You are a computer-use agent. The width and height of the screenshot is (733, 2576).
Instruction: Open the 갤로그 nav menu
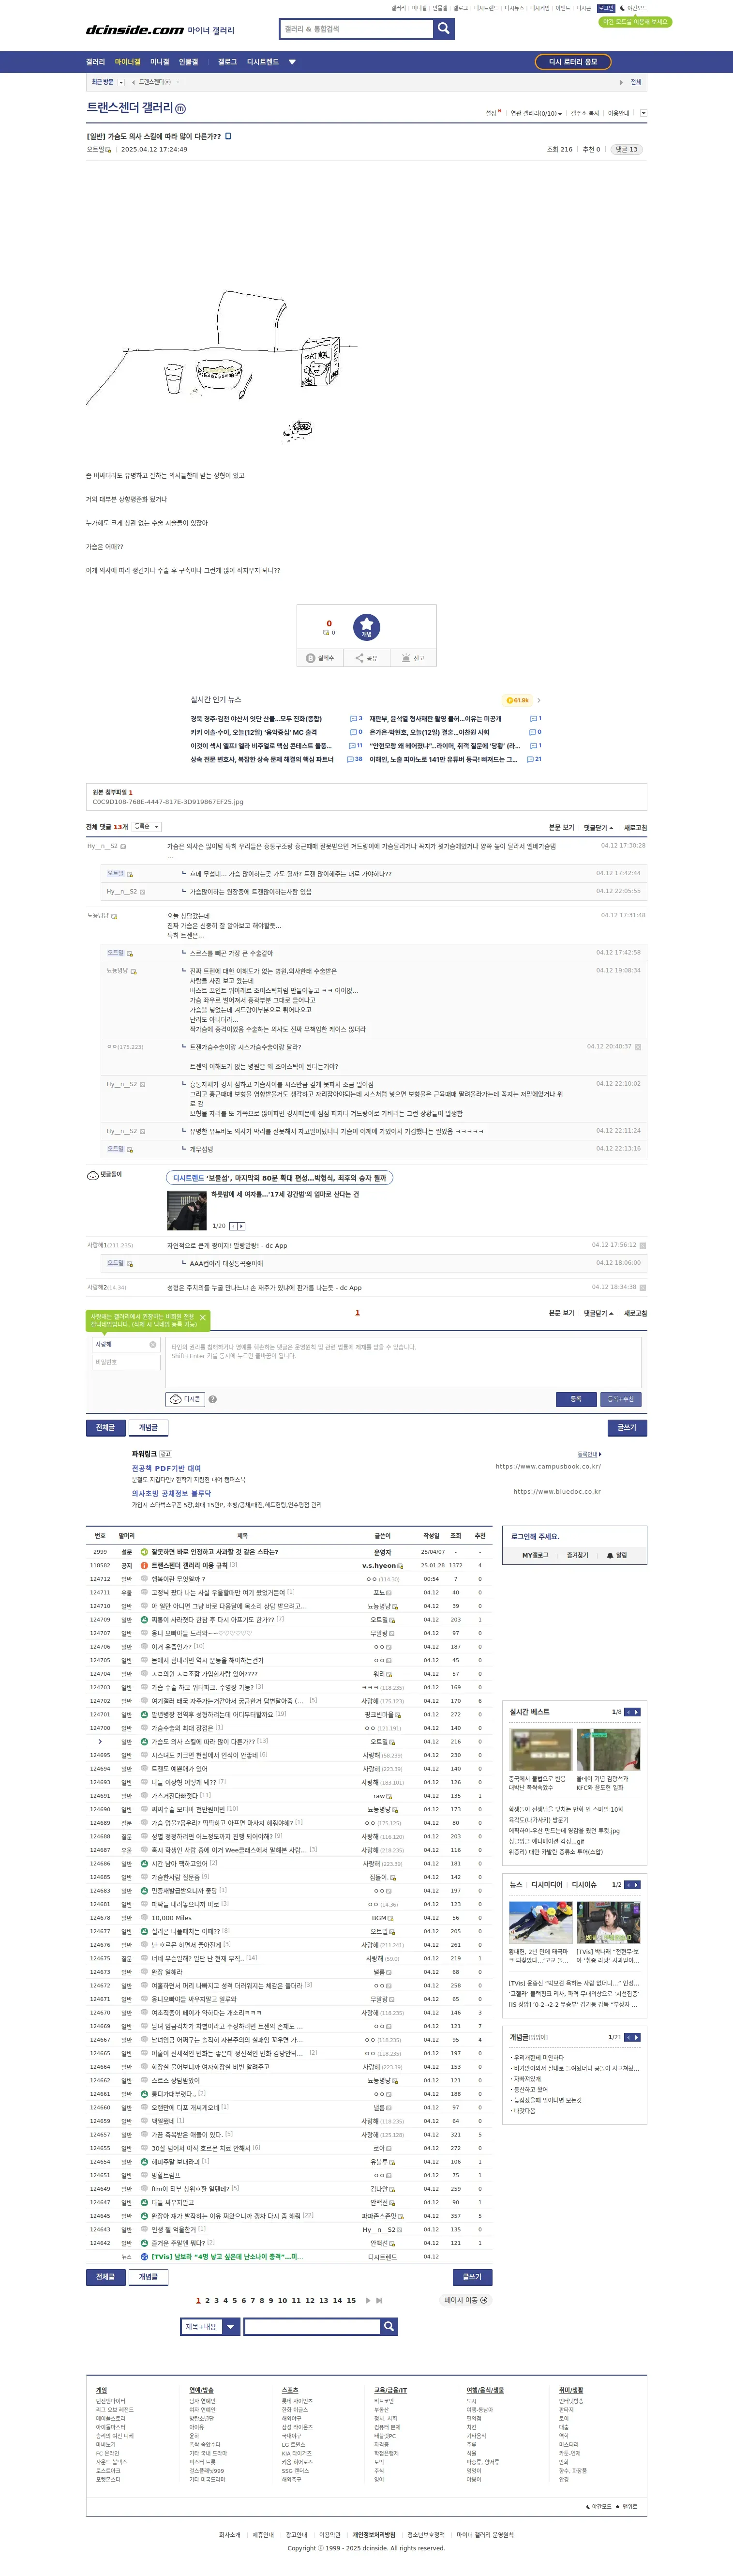[228, 62]
